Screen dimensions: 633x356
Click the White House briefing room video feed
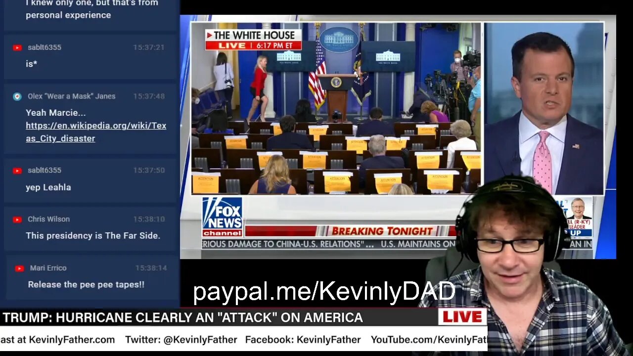pyautogui.click(x=336, y=108)
